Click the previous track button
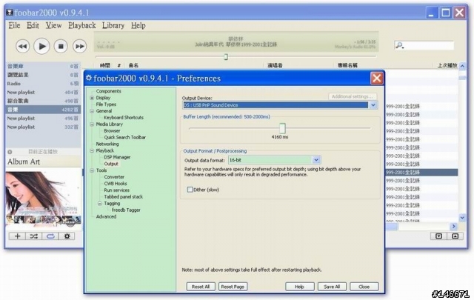This screenshot has height=300, width=474. coord(23,46)
